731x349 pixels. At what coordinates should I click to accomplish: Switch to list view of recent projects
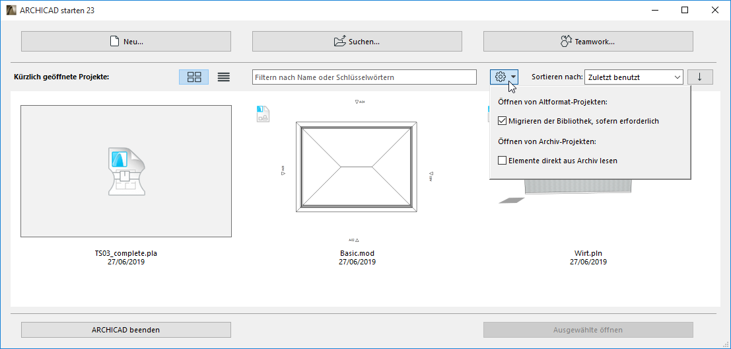(224, 77)
